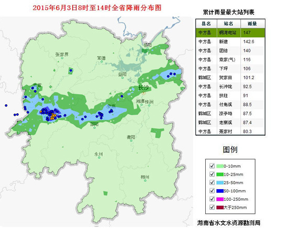Click the 常德 city marker
The image size is (288, 228).
(102, 62)
